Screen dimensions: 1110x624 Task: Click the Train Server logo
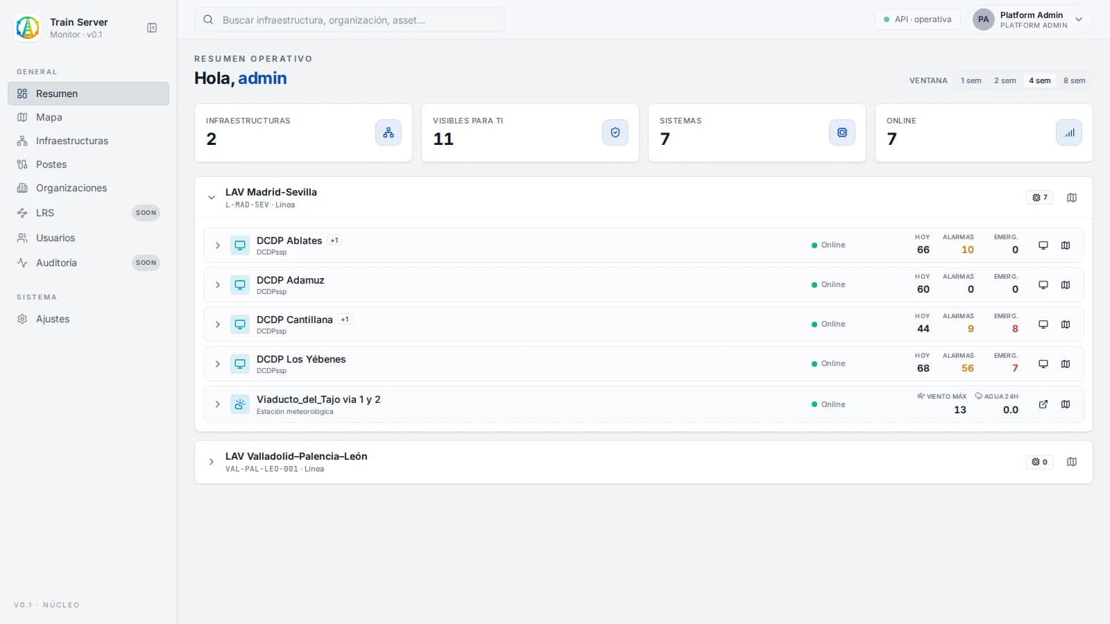pyautogui.click(x=28, y=28)
